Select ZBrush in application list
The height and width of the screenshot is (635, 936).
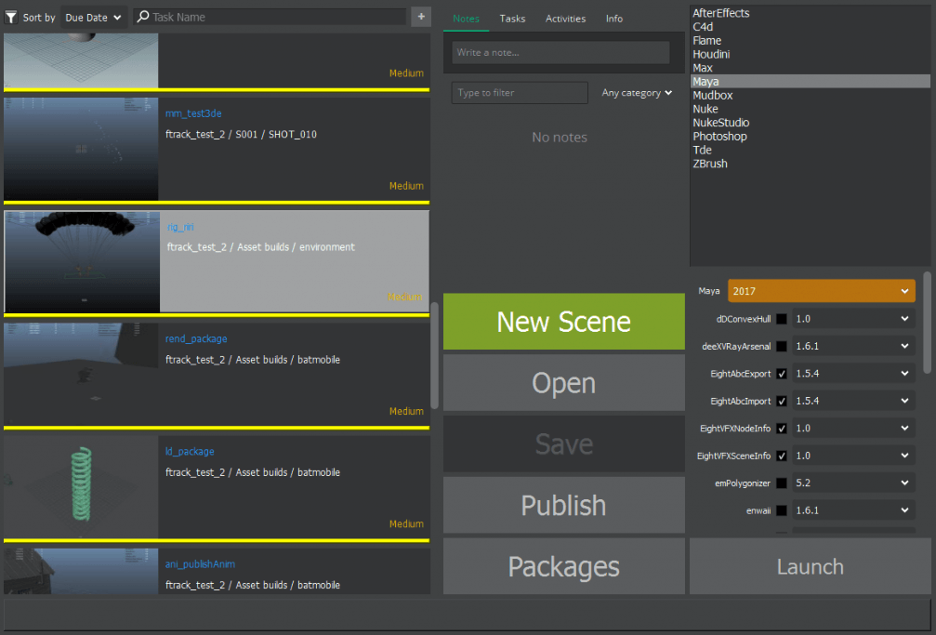(x=810, y=165)
